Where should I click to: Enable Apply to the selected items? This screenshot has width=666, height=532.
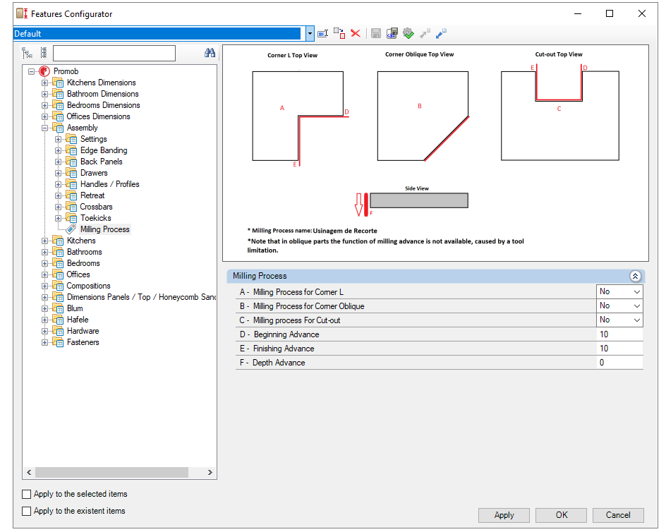(x=26, y=494)
